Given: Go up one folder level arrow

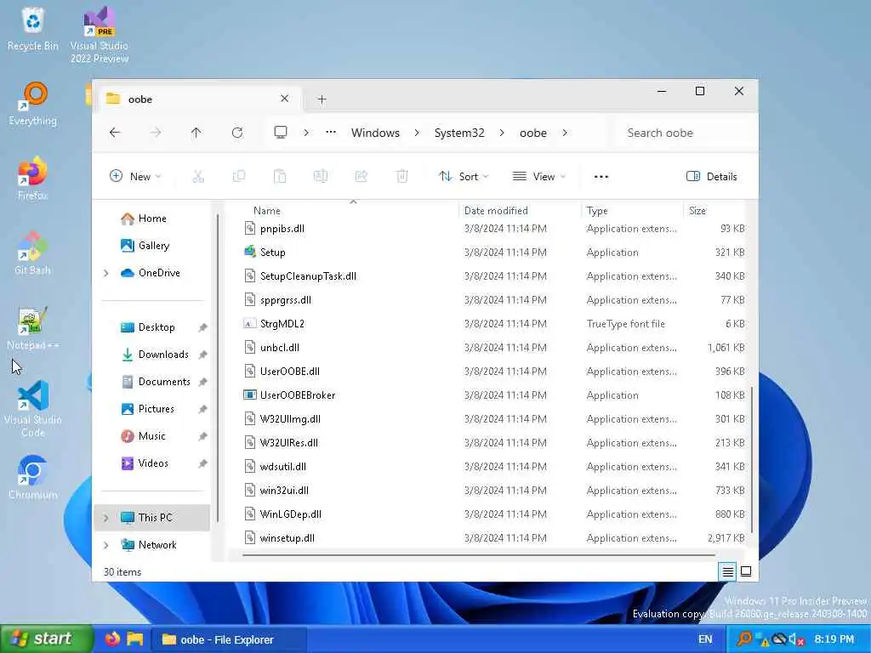Looking at the screenshot, I should pos(196,133).
